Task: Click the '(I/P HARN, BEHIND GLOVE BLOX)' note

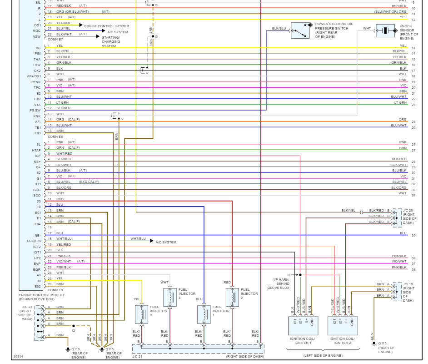Action: (279, 283)
